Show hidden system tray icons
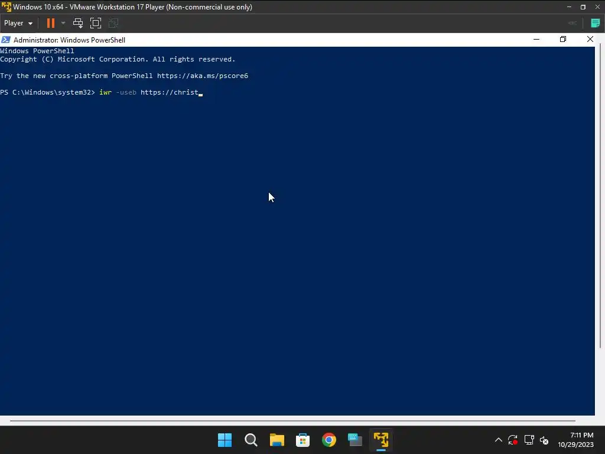 [x=499, y=440]
